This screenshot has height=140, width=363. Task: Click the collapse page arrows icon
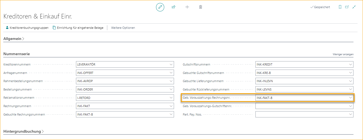tap(354, 7)
